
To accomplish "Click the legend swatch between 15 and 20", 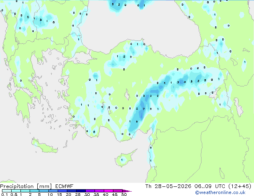I will pos(62,191).
